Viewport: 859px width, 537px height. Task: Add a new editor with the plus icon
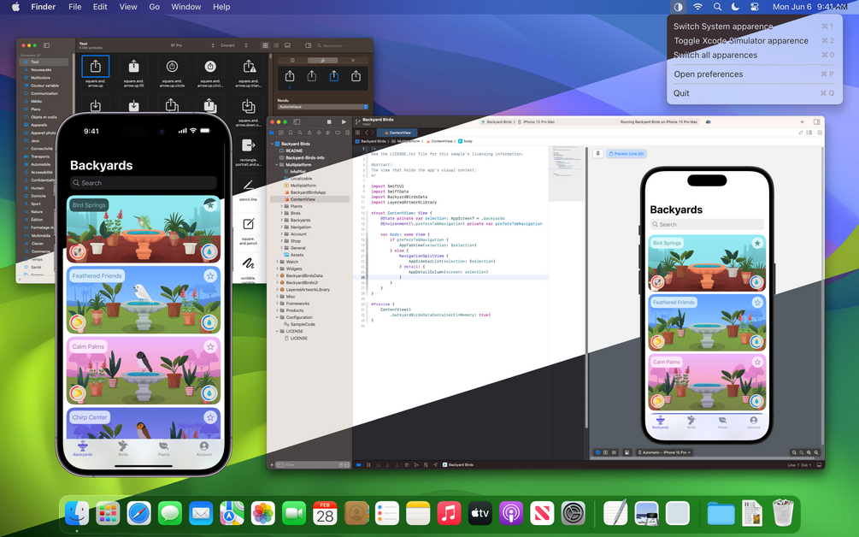tap(802, 121)
